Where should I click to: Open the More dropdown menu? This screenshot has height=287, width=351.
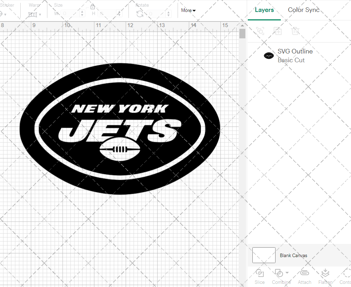coord(188,10)
